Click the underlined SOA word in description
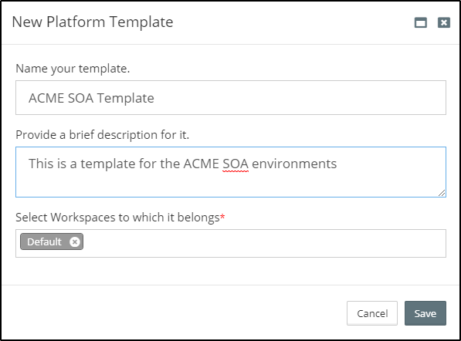 pyautogui.click(x=236, y=164)
